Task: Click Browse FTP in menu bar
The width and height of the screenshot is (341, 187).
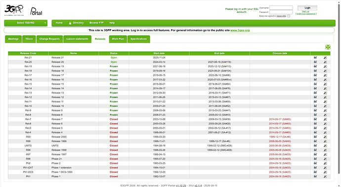Action: [x=96, y=23]
